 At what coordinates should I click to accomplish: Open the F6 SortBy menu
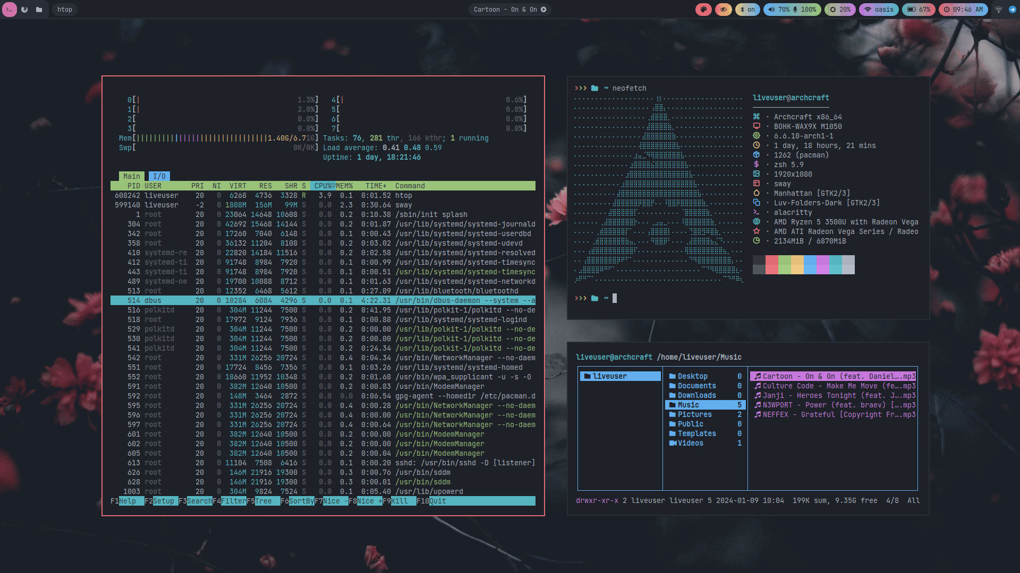(301, 501)
